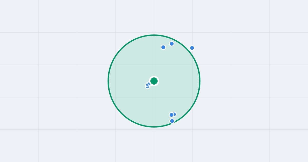Click the circle outline at its rightmost edge
This screenshot has height=162, width=308.
tap(200, 81)
